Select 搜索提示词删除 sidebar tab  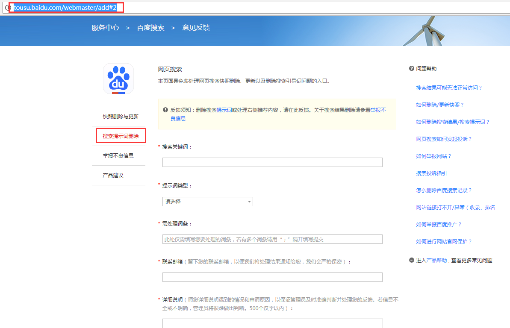pos(121,136)
